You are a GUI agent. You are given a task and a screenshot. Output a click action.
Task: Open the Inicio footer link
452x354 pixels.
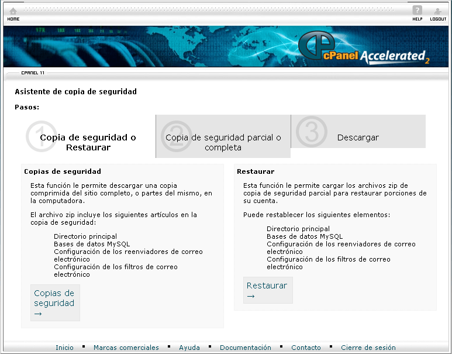point(64,348)
